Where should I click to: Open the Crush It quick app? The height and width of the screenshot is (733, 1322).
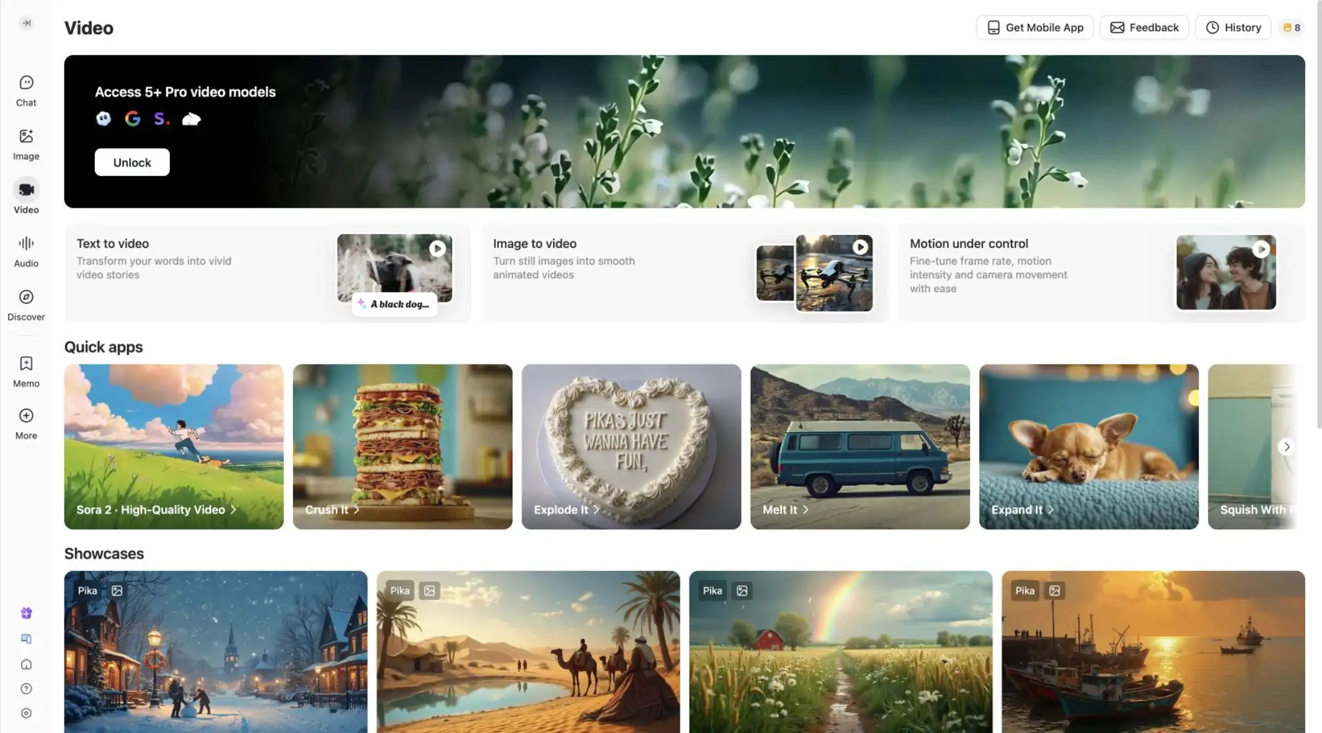click(403, 447)
